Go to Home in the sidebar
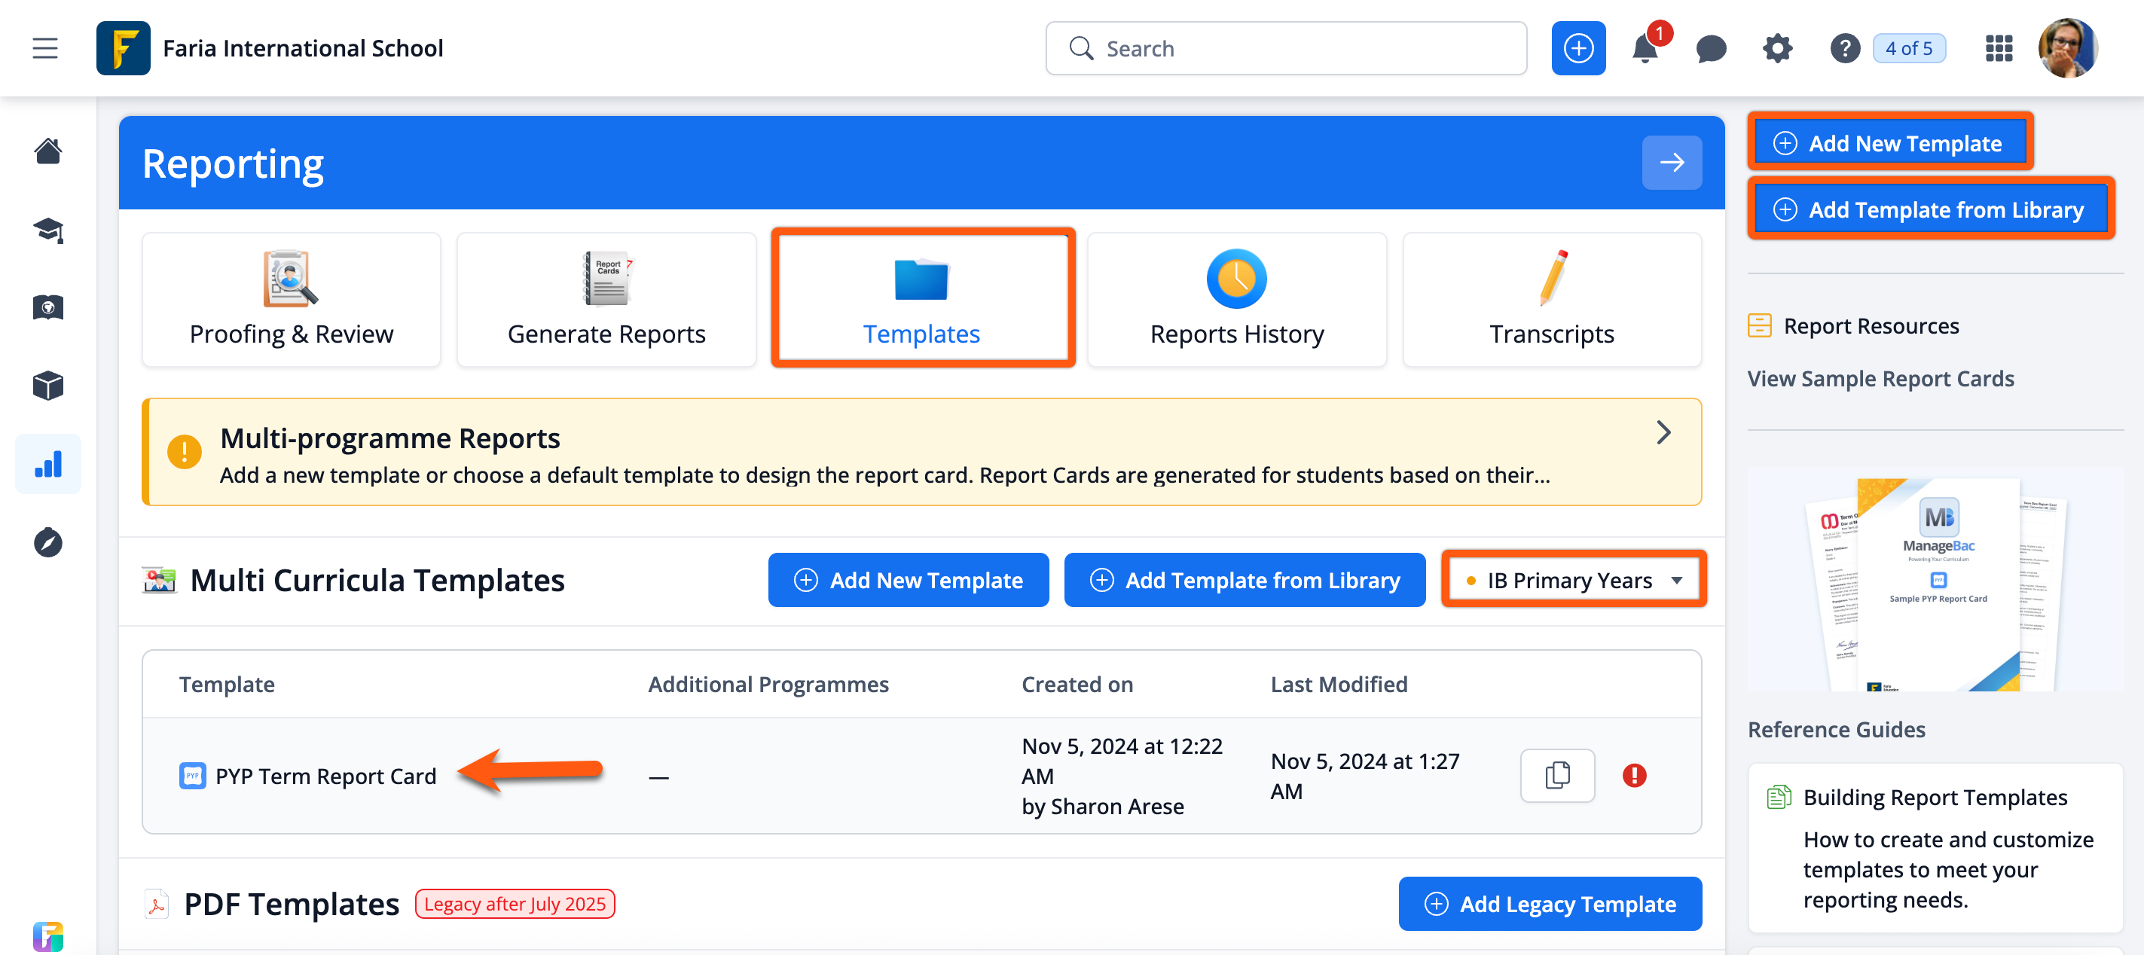This screenshot has height=955, width=2144. (48, 151)
